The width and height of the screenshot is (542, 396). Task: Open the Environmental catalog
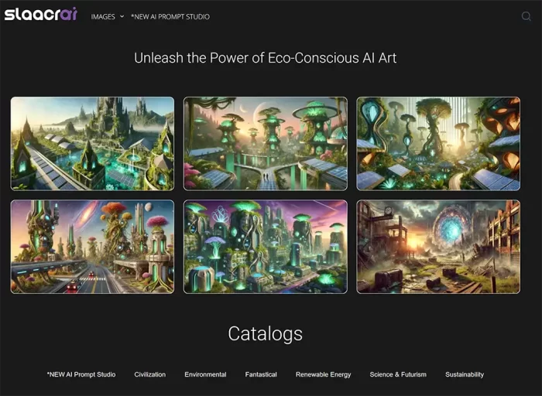[205, 374]
